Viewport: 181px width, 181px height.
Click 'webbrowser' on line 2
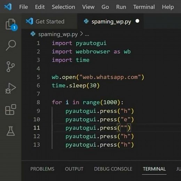tap(93, 52)
